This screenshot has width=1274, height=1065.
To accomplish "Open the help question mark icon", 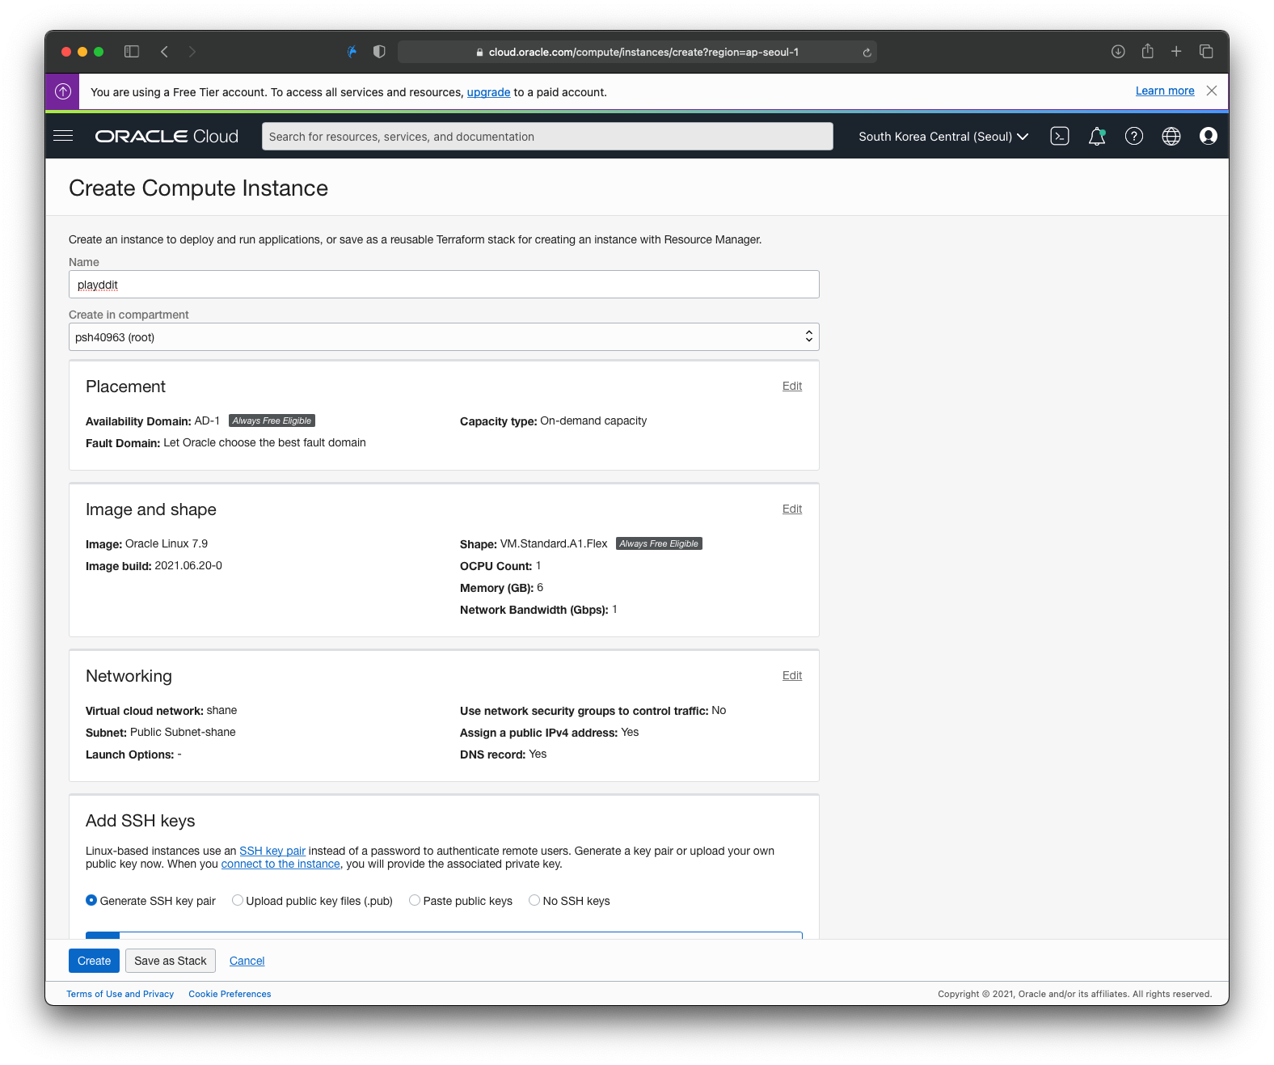I will coord(1134,136).
